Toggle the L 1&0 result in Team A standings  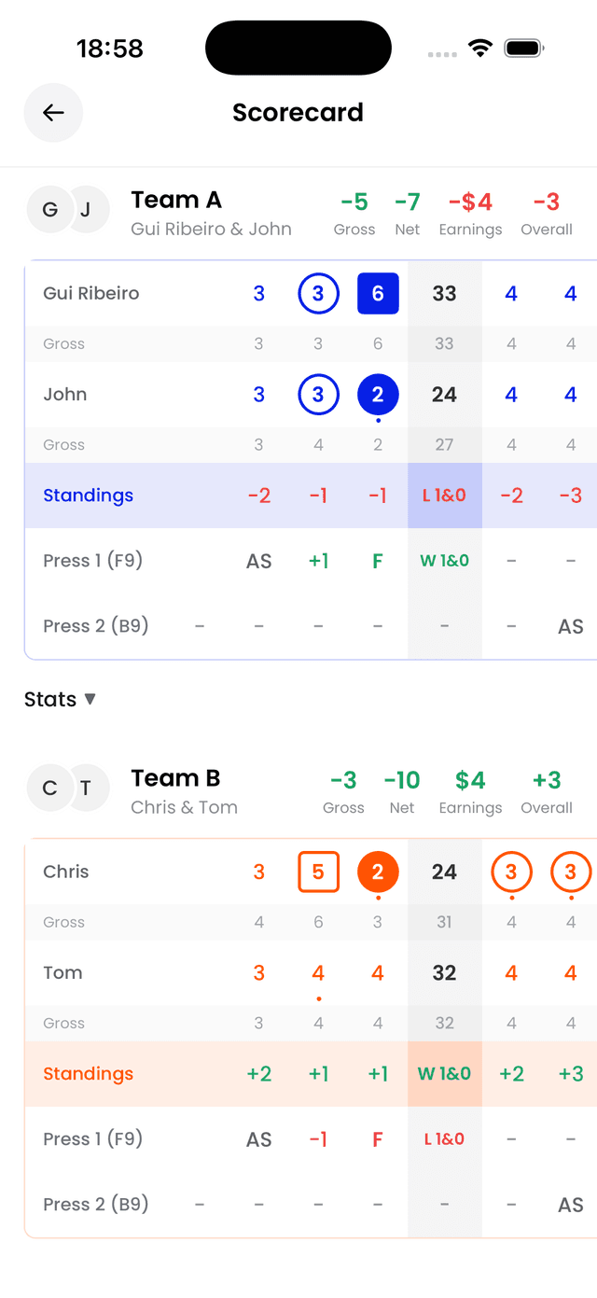click(444, 495)
